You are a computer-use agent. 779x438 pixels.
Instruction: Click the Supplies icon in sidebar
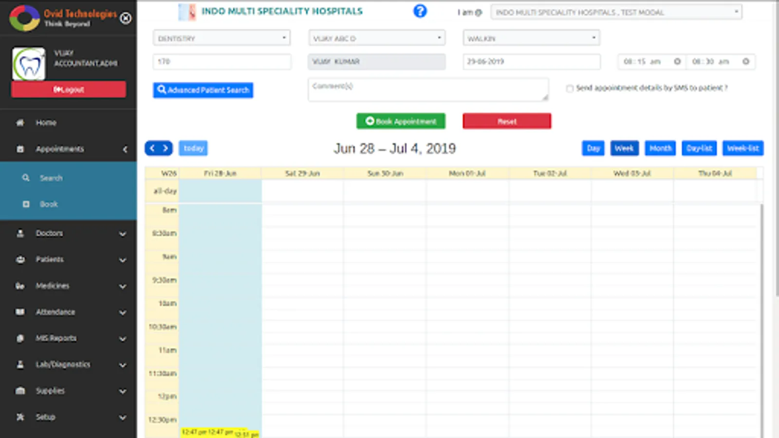click(x=20, y=391)
